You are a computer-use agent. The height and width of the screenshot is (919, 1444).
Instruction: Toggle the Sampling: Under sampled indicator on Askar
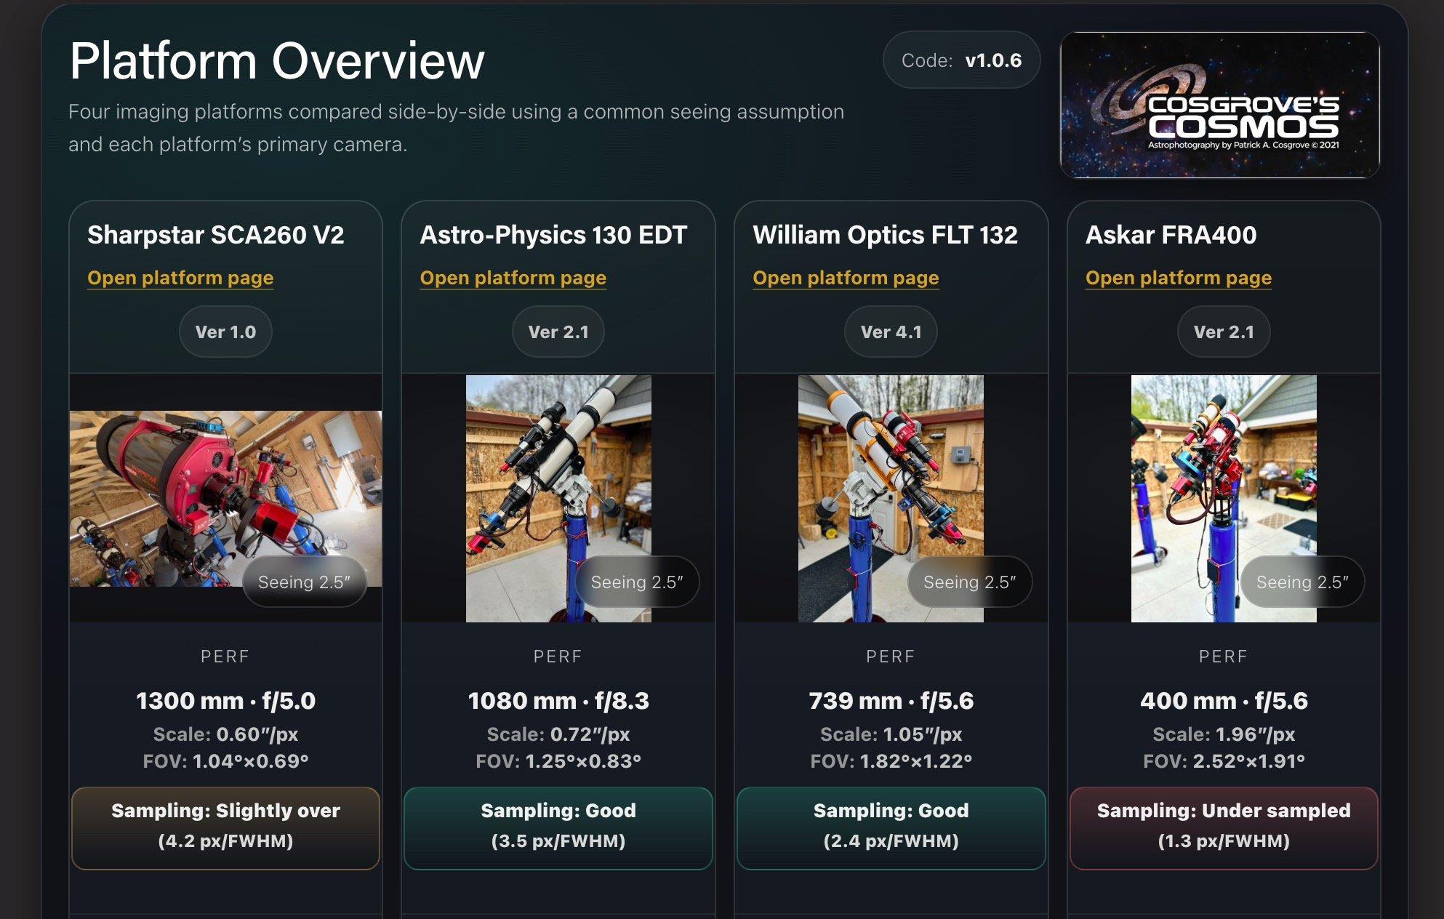(1224, 827)
